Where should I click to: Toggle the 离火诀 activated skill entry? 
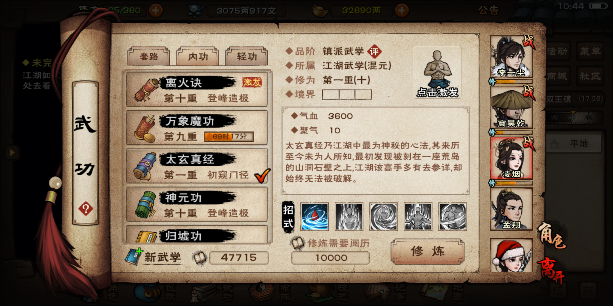(x=197, y=89)
